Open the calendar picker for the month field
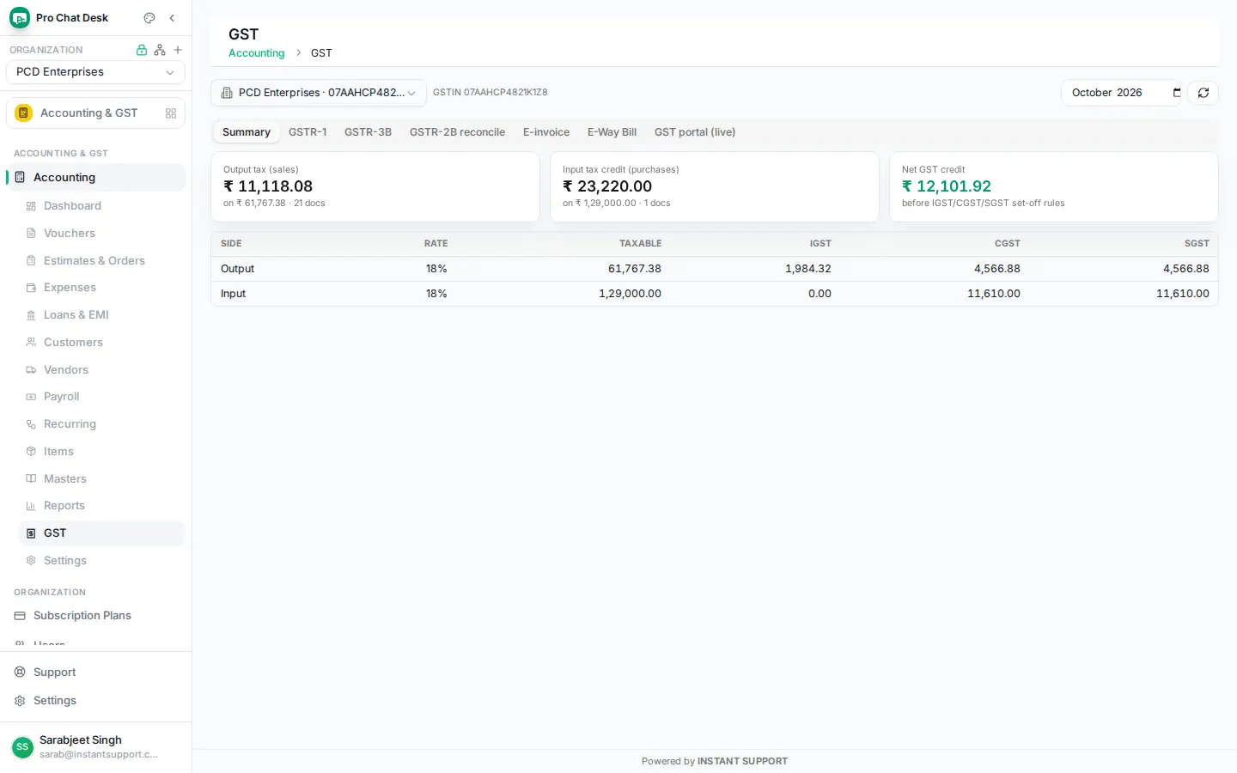Screen dimensions: 1237x773 pyautogui.click(x=1177, y=93)
